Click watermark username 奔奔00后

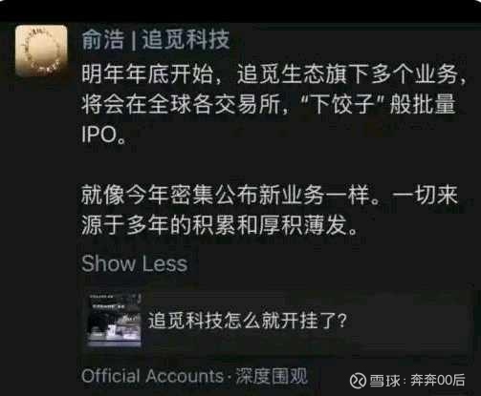(x=438, y=381)
